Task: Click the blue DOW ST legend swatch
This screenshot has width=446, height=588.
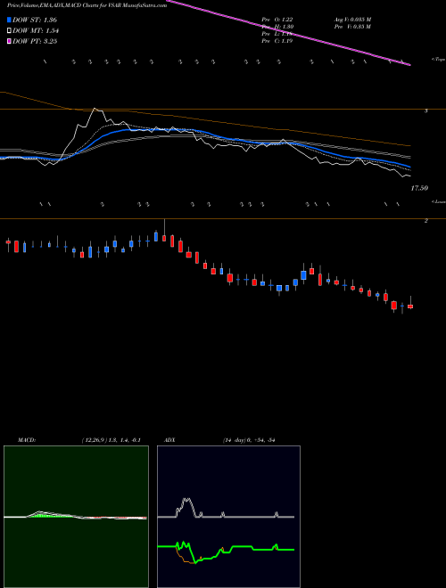Action: pos(10,20)
